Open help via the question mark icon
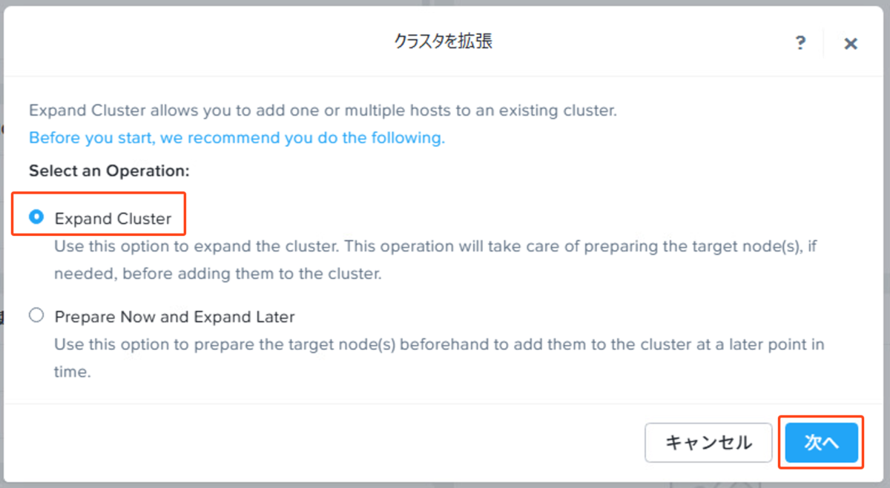The height and width of the screenshot is (488, 890). tap(800, 43)
